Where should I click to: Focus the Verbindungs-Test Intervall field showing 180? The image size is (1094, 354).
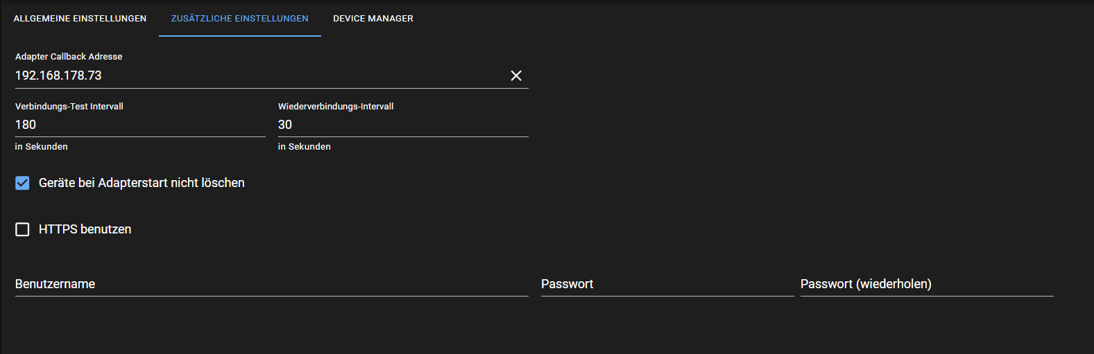(139, 125)
